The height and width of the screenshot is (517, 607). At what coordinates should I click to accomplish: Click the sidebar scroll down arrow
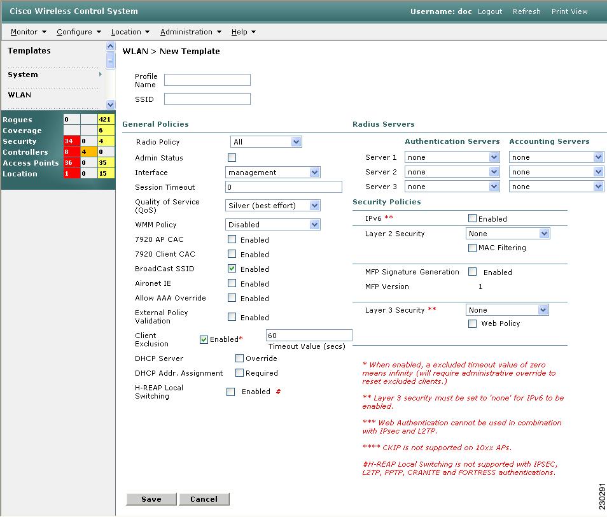(110, 104)
